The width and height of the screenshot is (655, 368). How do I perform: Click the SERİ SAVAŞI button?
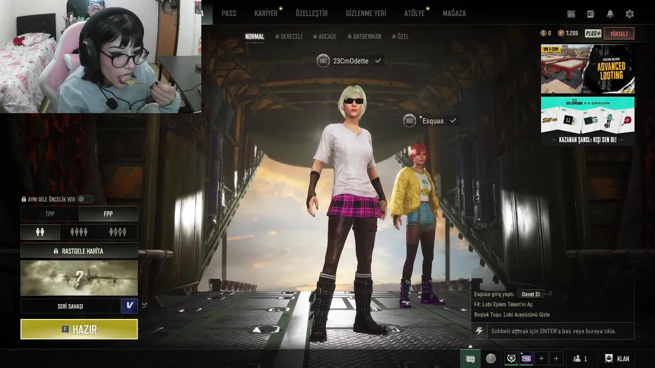click(x=71, y=306)
